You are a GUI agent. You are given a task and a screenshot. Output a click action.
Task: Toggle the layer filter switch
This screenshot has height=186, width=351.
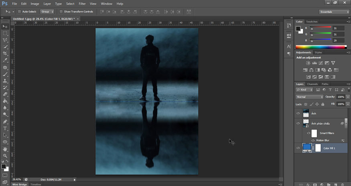click(349, 89)
